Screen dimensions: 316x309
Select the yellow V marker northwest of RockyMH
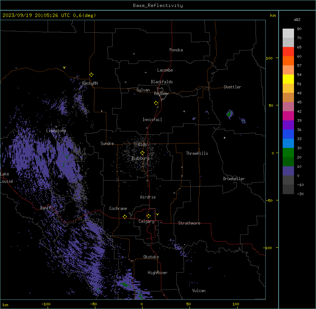64,68
